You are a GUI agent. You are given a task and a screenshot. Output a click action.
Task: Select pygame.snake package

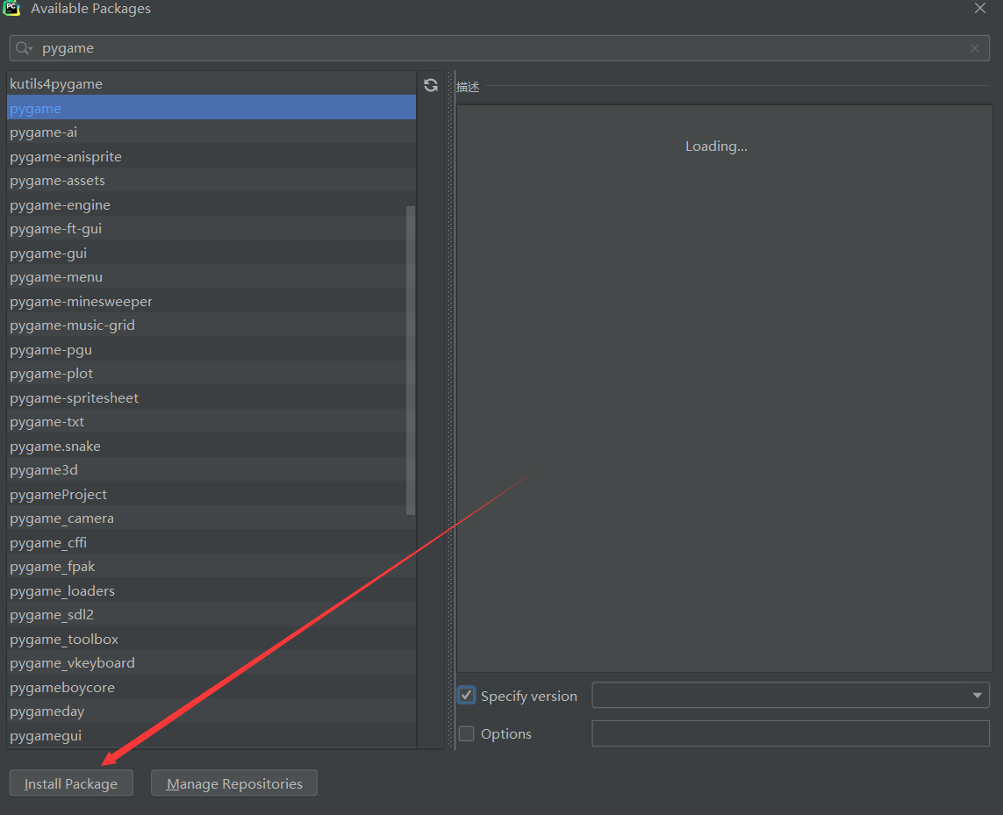(x=211, y=446)
